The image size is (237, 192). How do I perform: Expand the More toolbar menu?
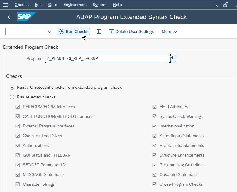coord(169,31)
